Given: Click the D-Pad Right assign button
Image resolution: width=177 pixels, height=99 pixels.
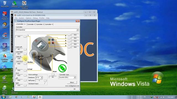Looking at the screenshot, I should click(x=25, y=85).
